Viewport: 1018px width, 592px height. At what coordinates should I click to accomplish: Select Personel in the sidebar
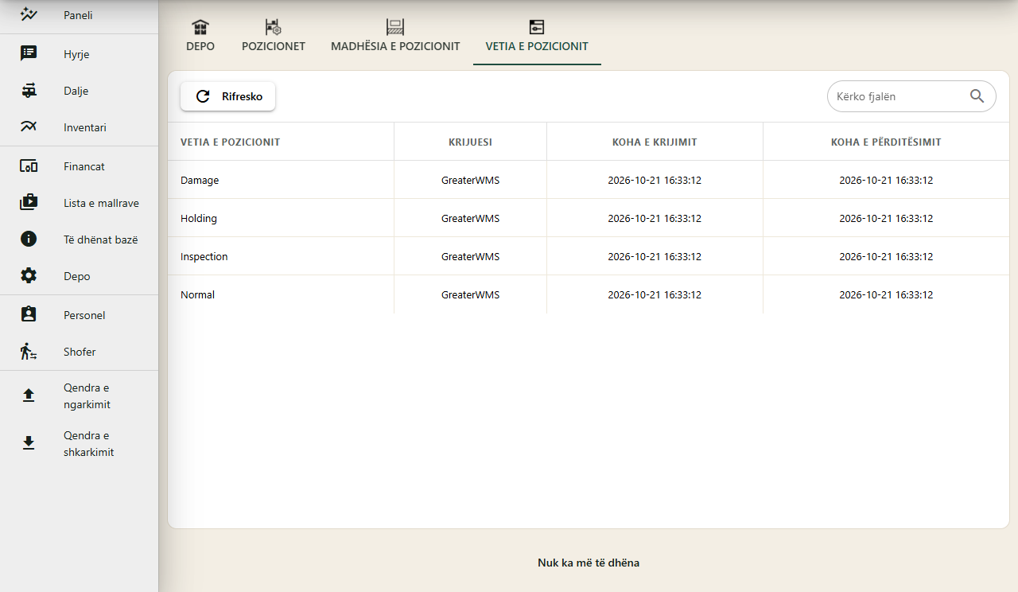point(79,315)
